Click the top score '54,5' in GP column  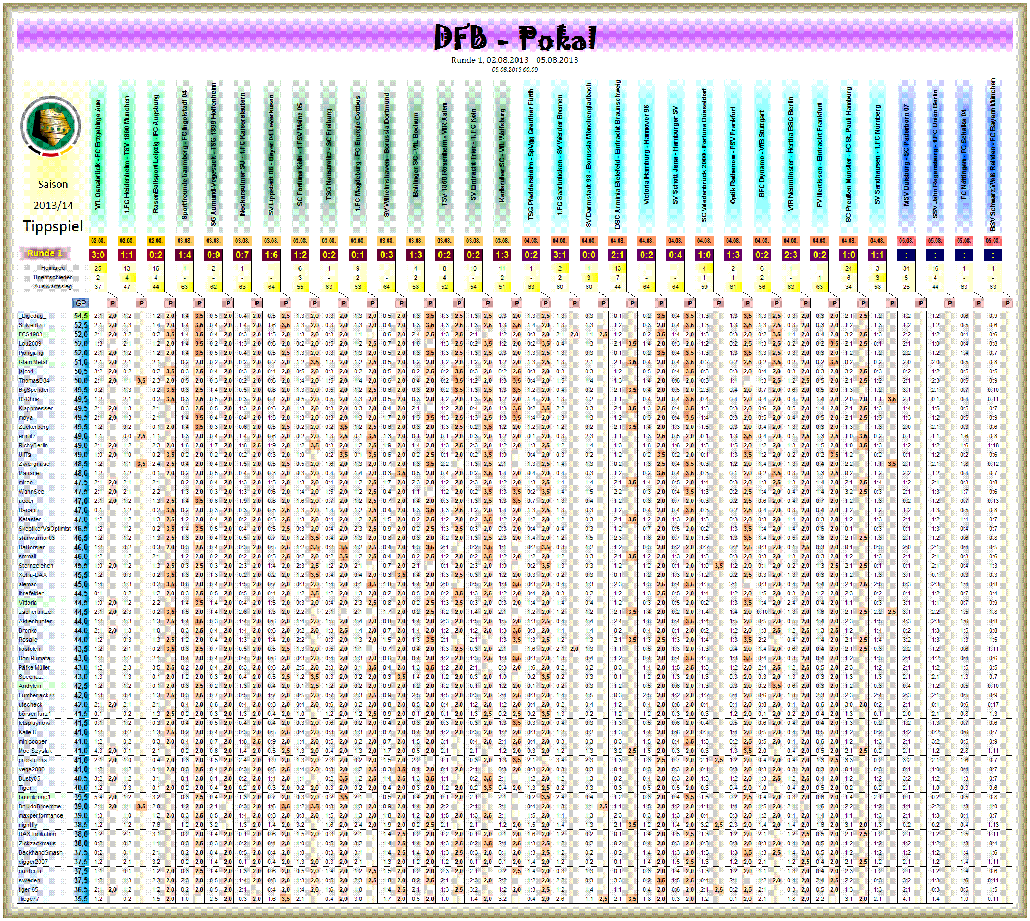81,316
